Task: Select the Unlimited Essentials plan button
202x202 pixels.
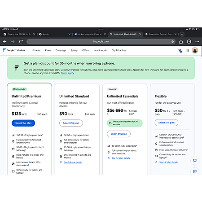Action: point(119,134)
